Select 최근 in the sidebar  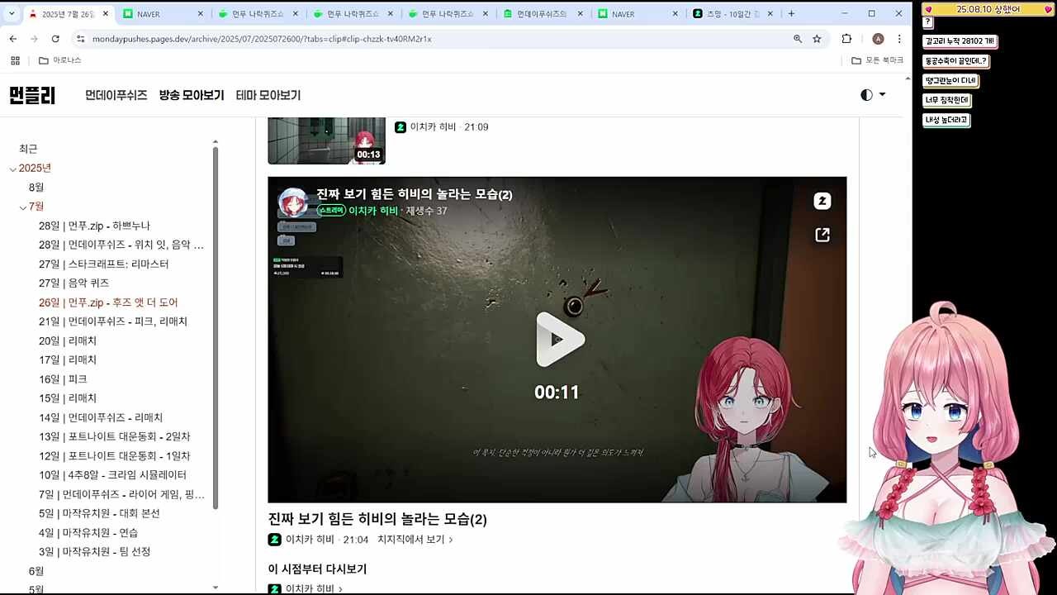(28, 149)
